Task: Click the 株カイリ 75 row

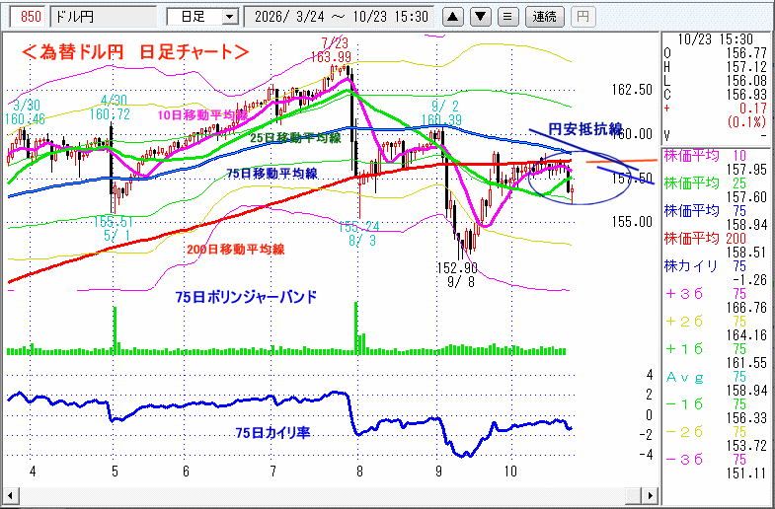Action: point(715,273)
